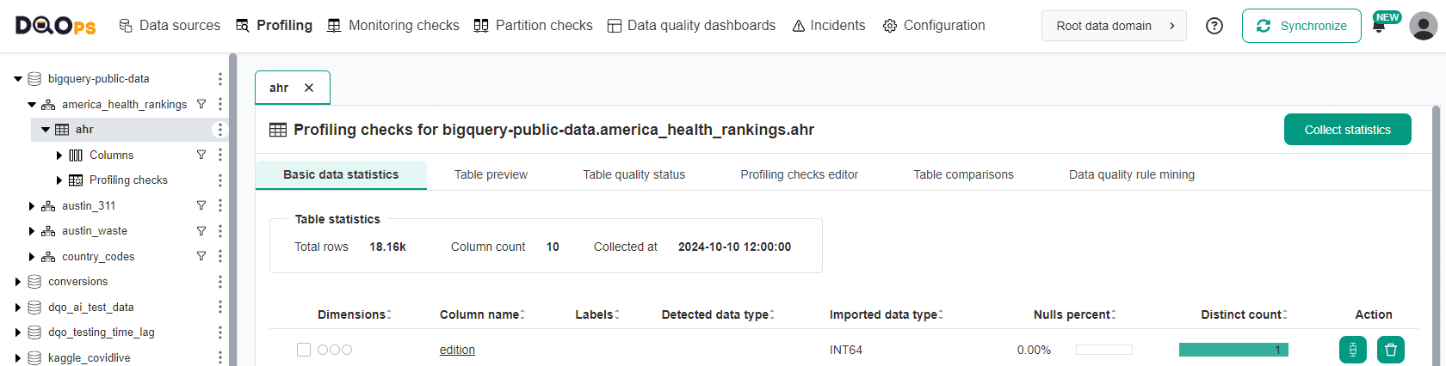Delete statistics with the trash icon for edition

tap(1391, 350)
